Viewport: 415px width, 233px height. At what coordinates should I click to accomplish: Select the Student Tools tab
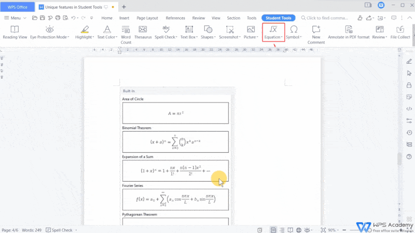coord(279,18)
